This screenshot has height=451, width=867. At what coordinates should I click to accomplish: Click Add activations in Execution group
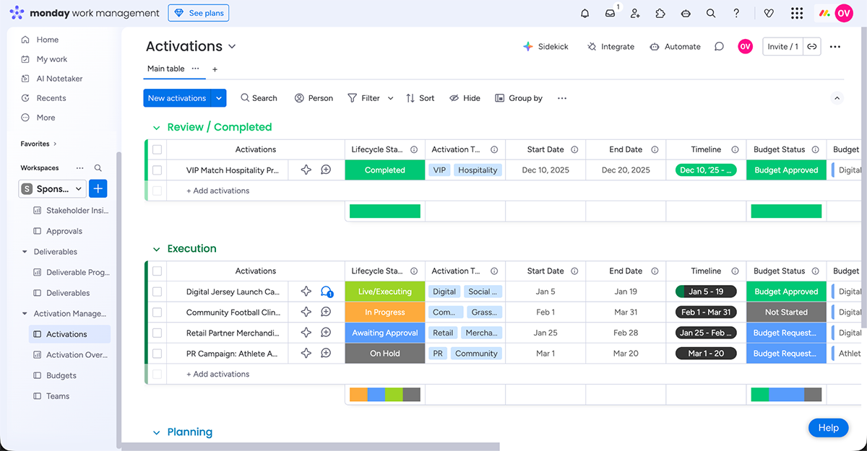tap(217, 374)
